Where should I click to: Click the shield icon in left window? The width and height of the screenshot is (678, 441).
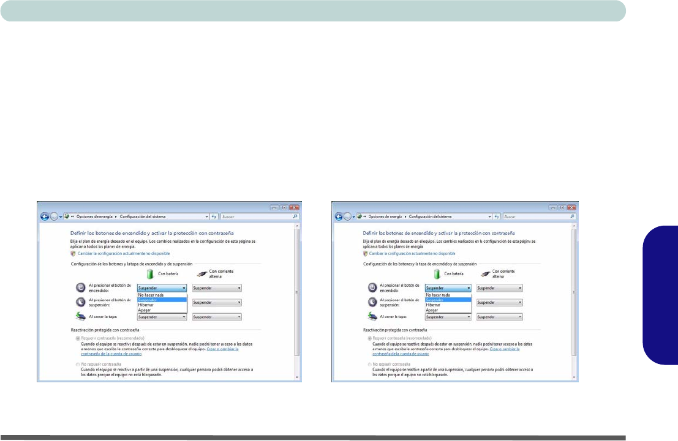pos(73,254)
